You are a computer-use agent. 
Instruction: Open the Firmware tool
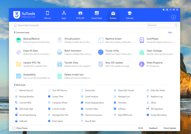click(x=120, y=103)
